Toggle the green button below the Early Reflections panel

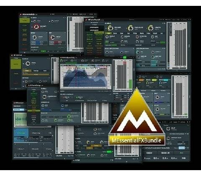point(125,57)
